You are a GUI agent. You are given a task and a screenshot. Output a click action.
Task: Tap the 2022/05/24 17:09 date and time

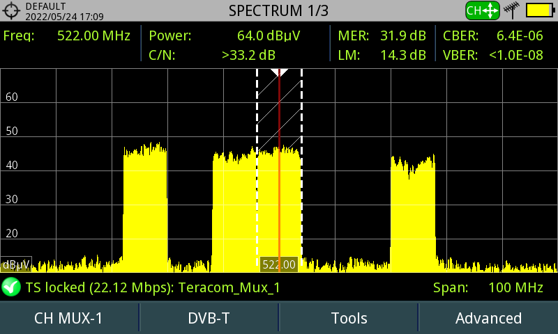pos(64,17)
